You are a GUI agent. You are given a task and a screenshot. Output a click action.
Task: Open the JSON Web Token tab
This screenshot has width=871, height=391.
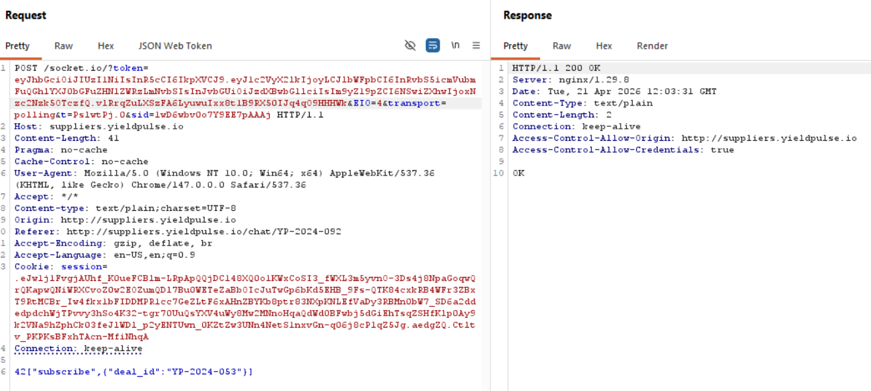point(175,46)
